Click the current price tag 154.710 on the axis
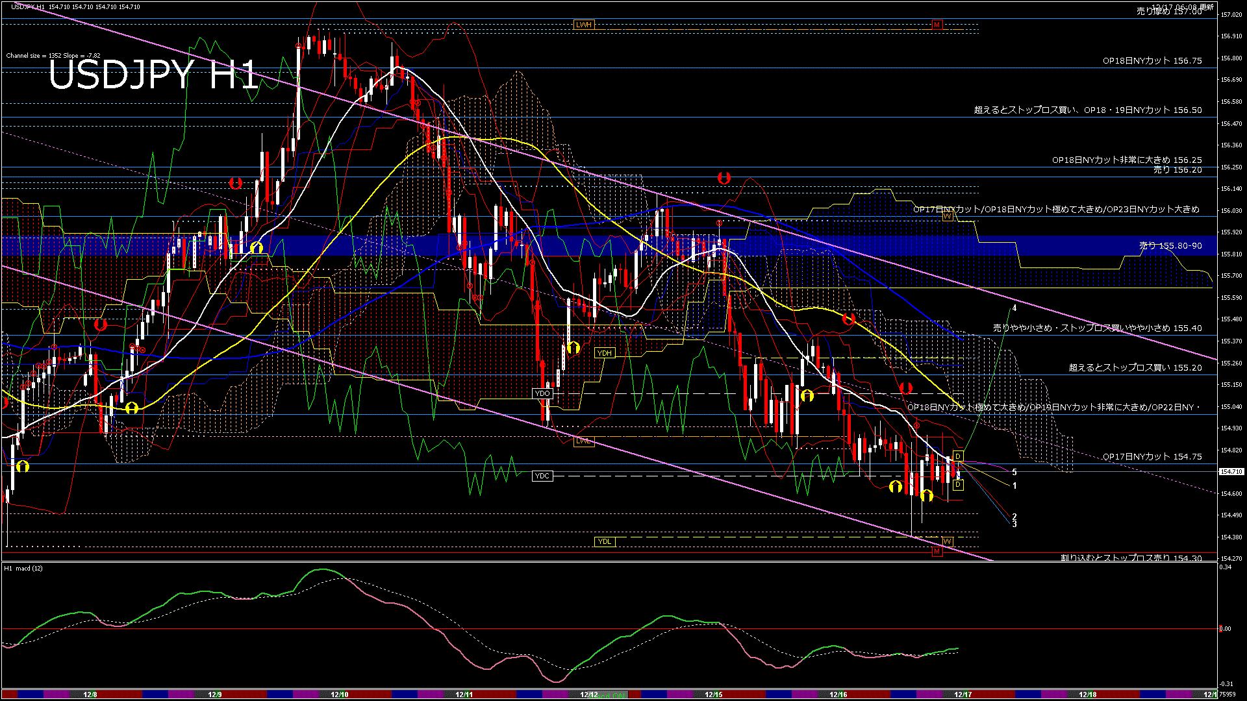 coord(1231,472)
